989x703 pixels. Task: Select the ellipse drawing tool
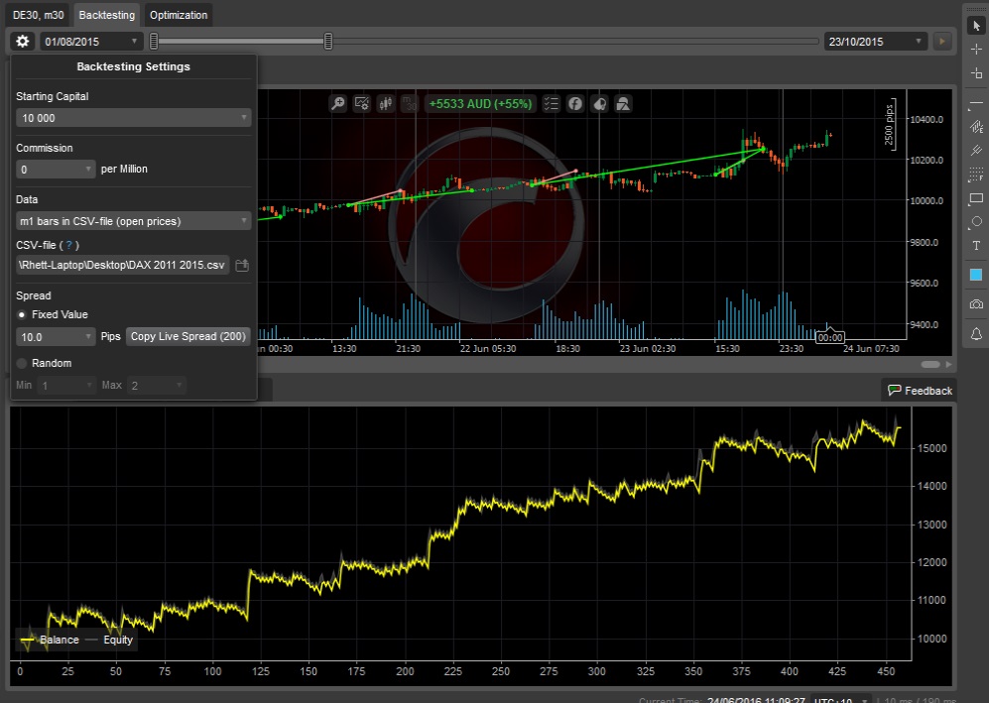(x=976, y=222)
